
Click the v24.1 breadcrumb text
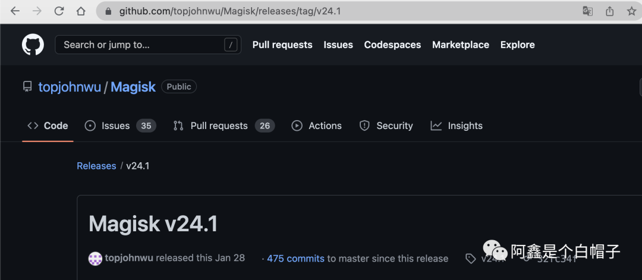pyautogui.click(x=137, y=166)
